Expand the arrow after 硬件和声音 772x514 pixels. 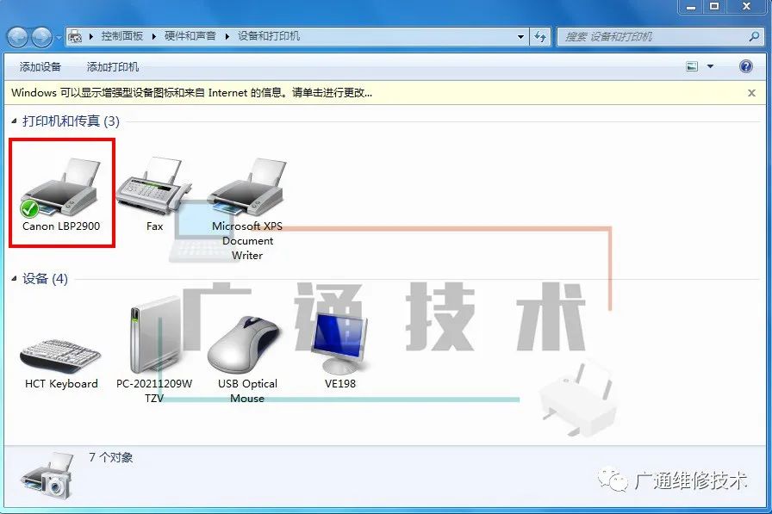pyautogui.click(x=227, y=36)
